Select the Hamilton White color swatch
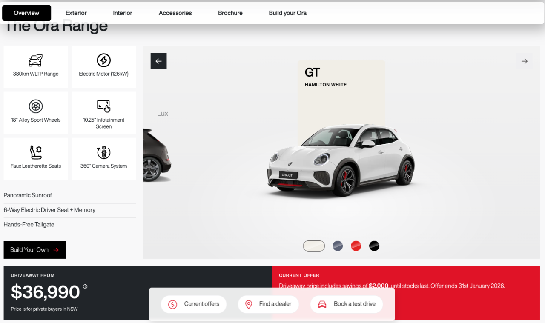545x323 pixels. pyautogui.click(x=314, y=246)
